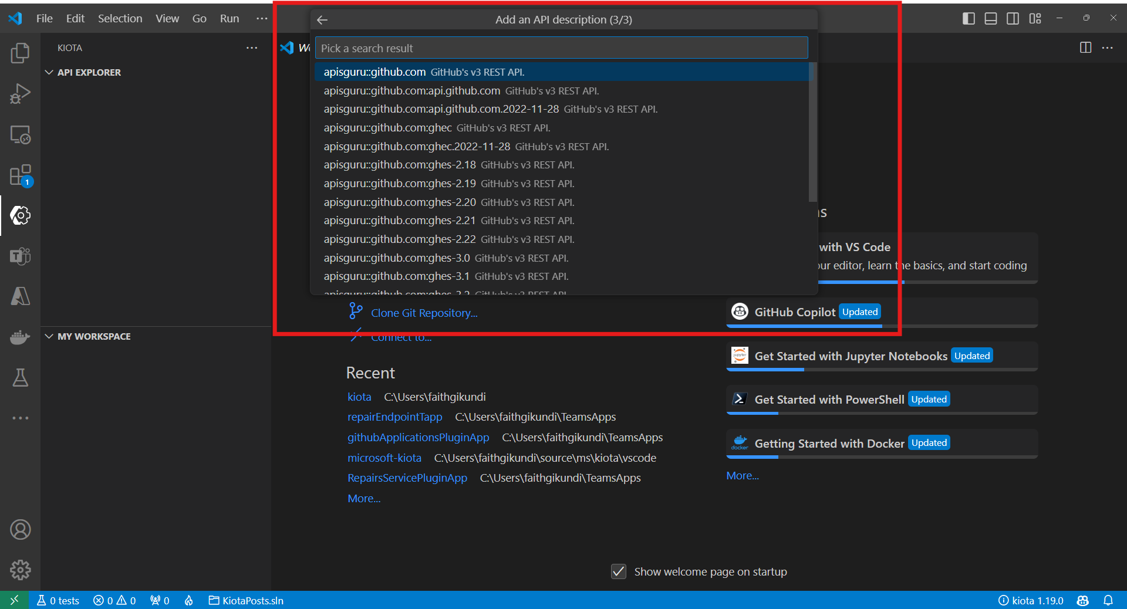
Task: Open the Testing beaker view
Action: [20, 378]
